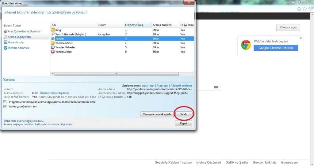Open 'Daha fazla arama sağlayıcısı bul...' link
This screenshot has width=314, height=166.
click(x=24, y=121)
